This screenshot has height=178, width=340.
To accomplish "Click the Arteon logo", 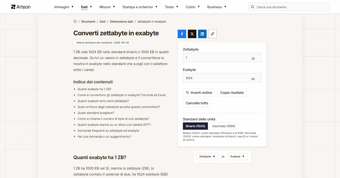I will 21,7.
